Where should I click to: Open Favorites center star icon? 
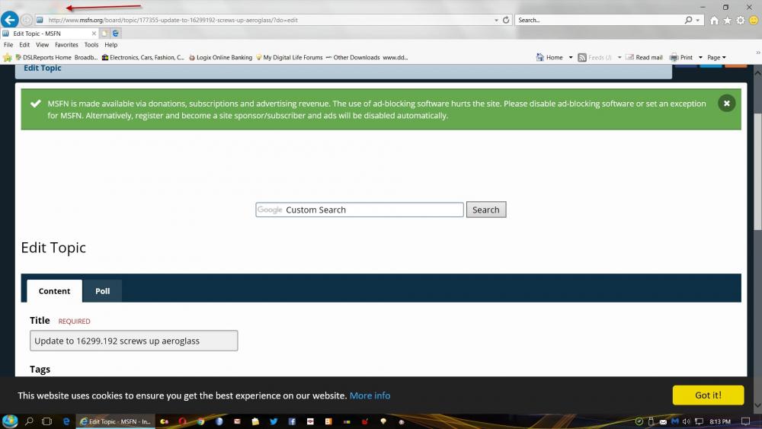[x=727, y=21]
